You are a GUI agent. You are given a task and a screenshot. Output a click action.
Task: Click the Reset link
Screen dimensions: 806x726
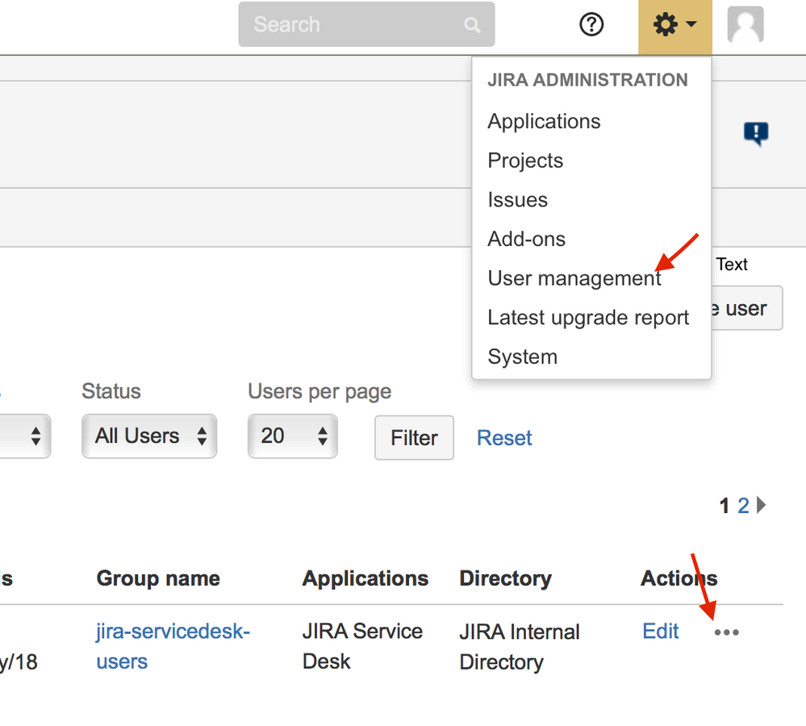[x=504, y=438]
